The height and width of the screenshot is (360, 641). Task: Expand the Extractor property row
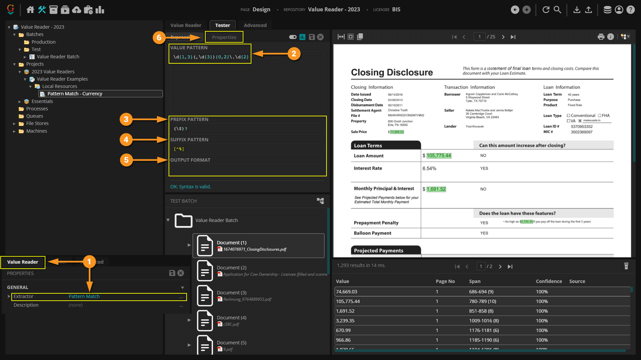click(9, 296)
